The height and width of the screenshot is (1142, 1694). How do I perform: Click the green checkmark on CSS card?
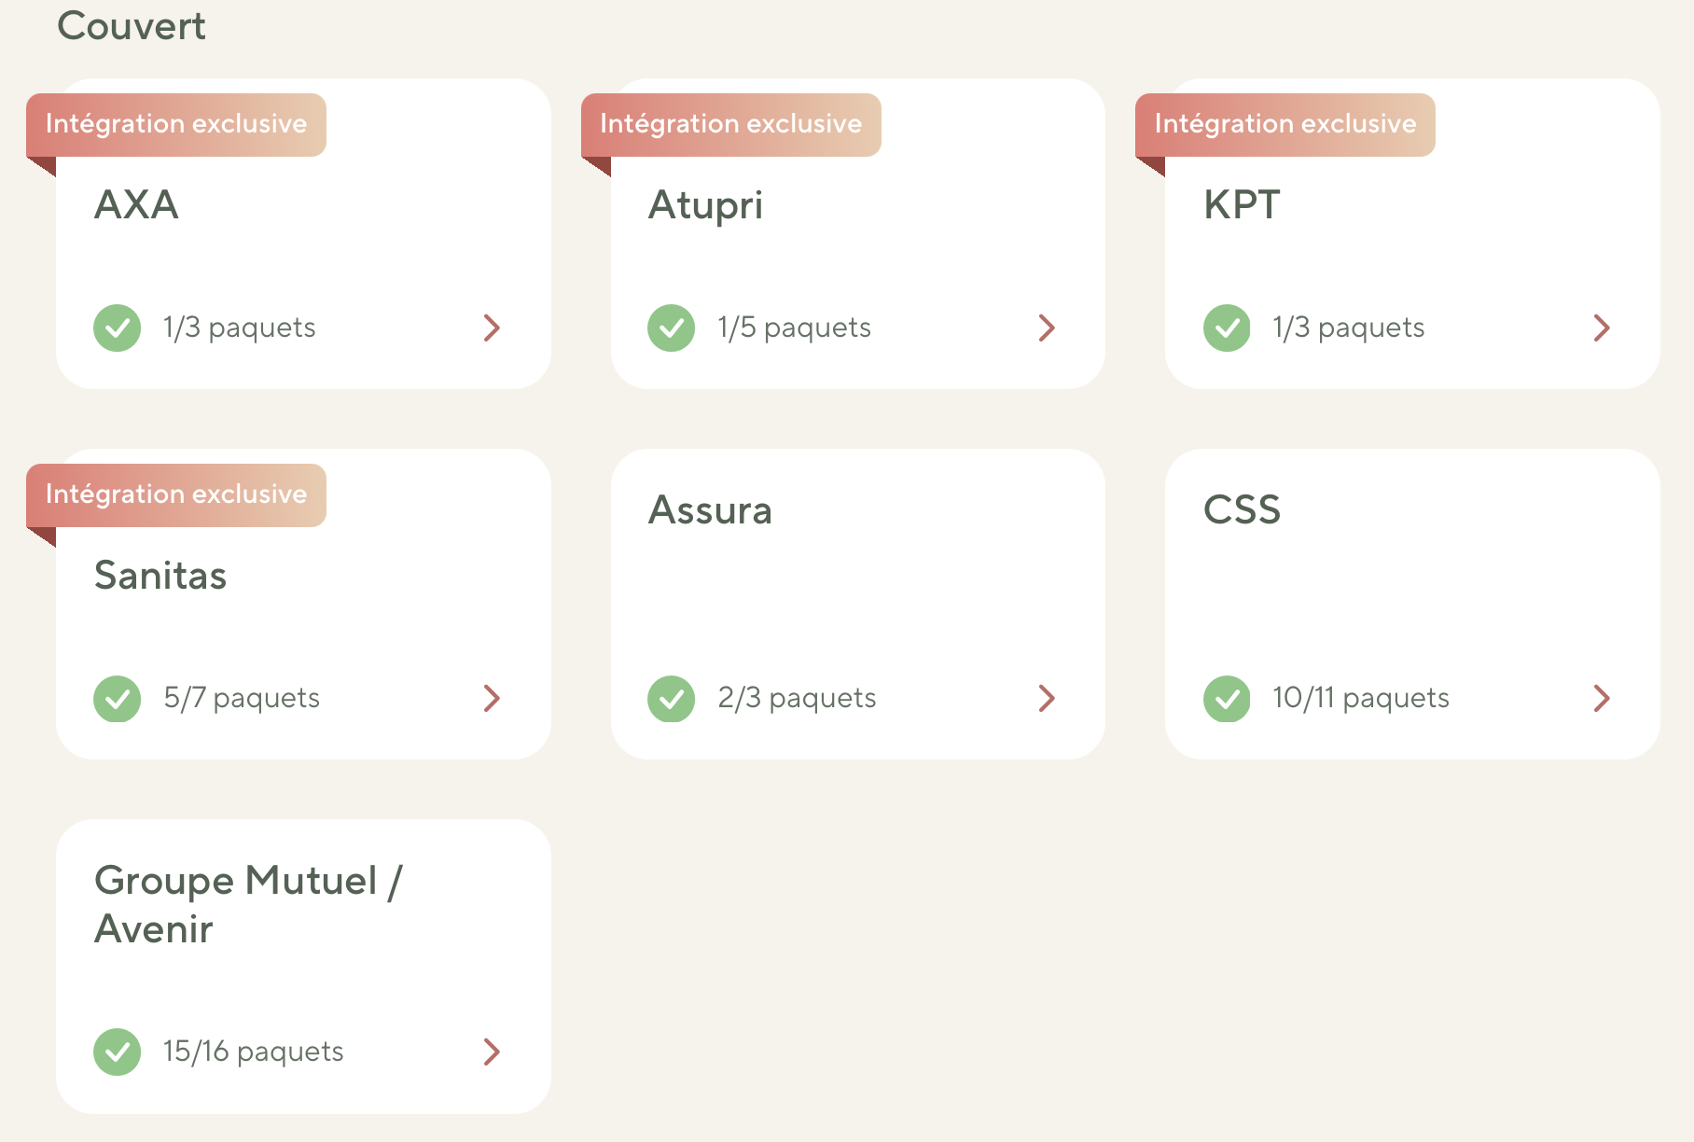pos(1227,698)
